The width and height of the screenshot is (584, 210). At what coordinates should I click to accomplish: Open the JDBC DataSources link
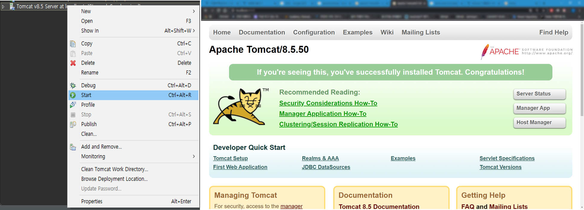point(326,167)
